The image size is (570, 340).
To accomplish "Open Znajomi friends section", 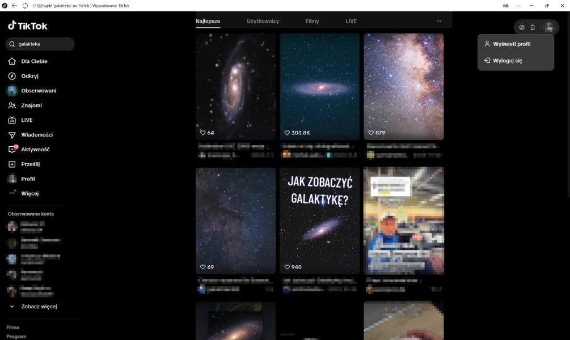I will pos(31,105).
